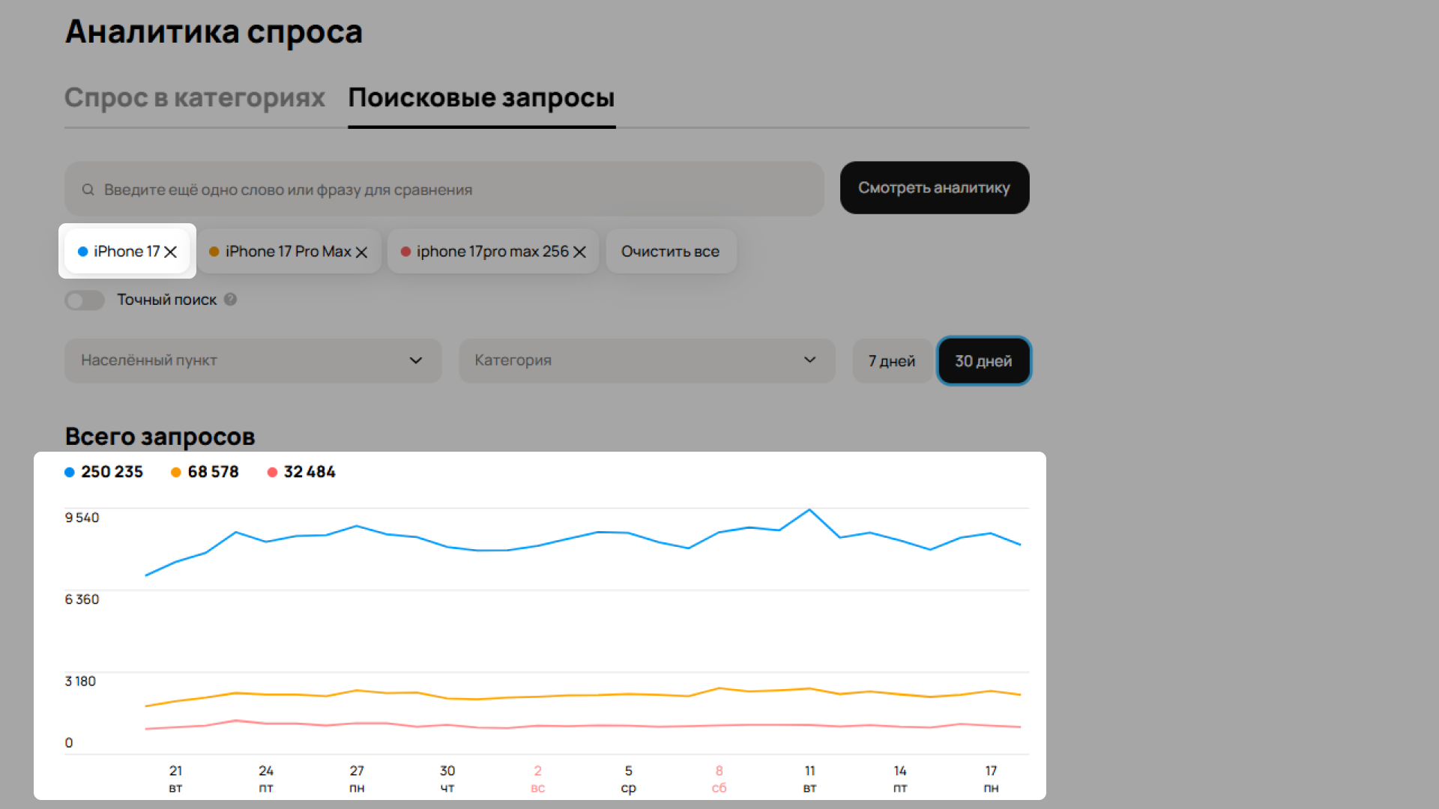Click the 9 540 axis label
The width and height of the screenshot is (1439, 809).
(x=82, y=518)
